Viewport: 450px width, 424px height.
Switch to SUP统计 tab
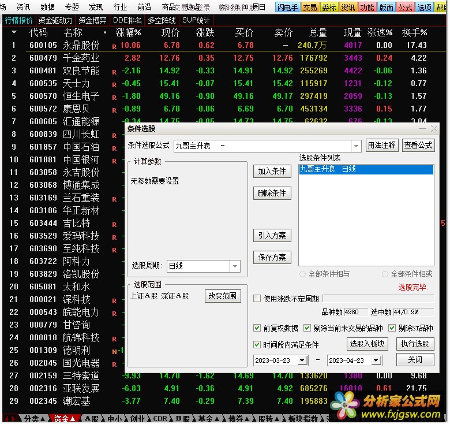196,20
